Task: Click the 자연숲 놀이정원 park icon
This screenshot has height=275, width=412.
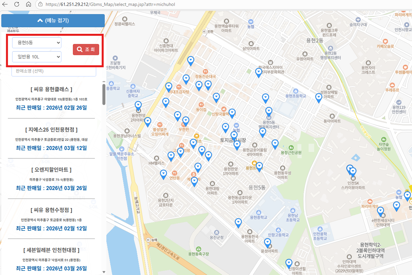Action: click(x=384, y=139)
